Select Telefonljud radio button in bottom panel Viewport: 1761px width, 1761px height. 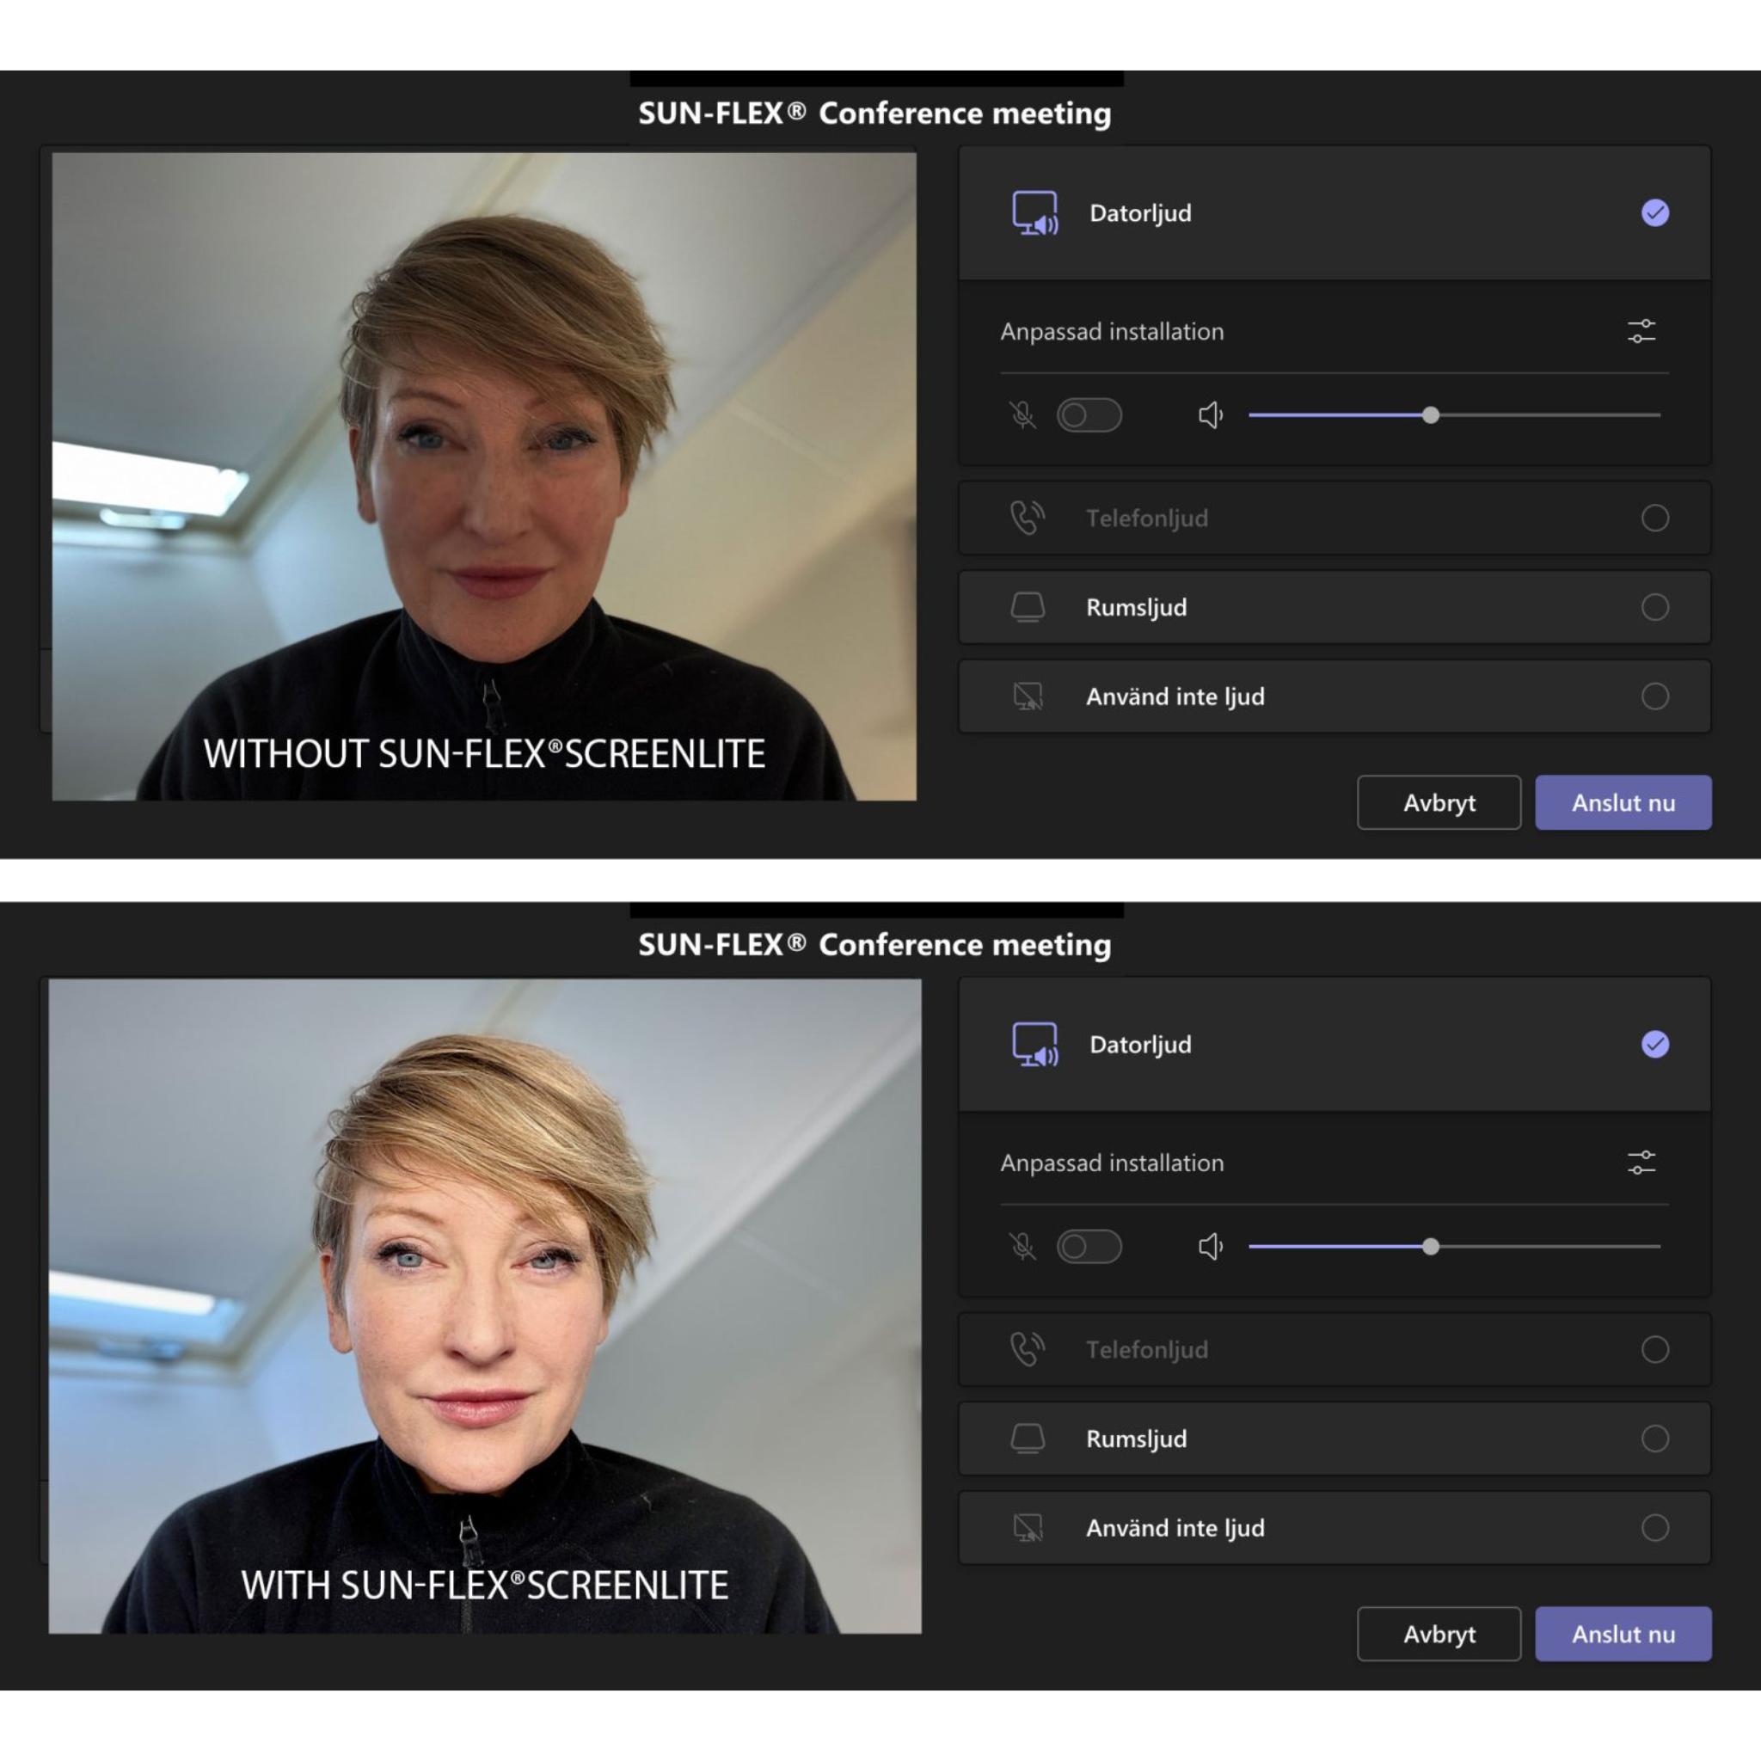(x=1654, y=1349)
